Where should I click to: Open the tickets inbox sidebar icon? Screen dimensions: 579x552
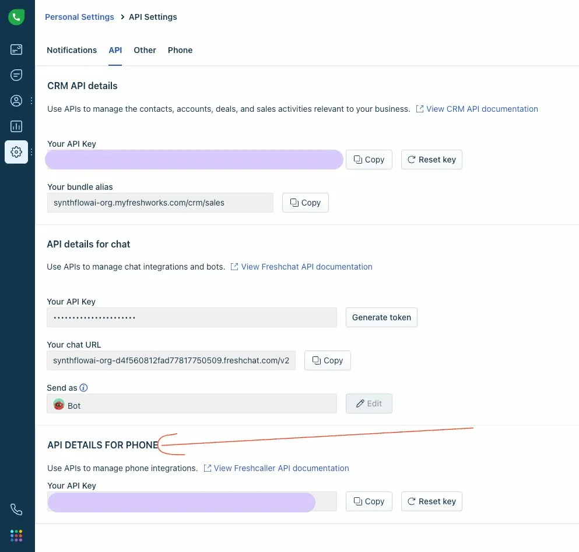pos(16,49)
